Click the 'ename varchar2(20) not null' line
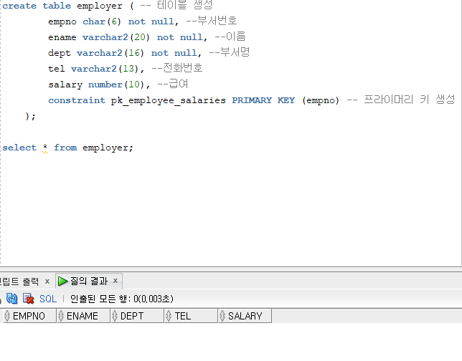The width and height of the screenshot is (462, 361). click(x=147, y=37)
